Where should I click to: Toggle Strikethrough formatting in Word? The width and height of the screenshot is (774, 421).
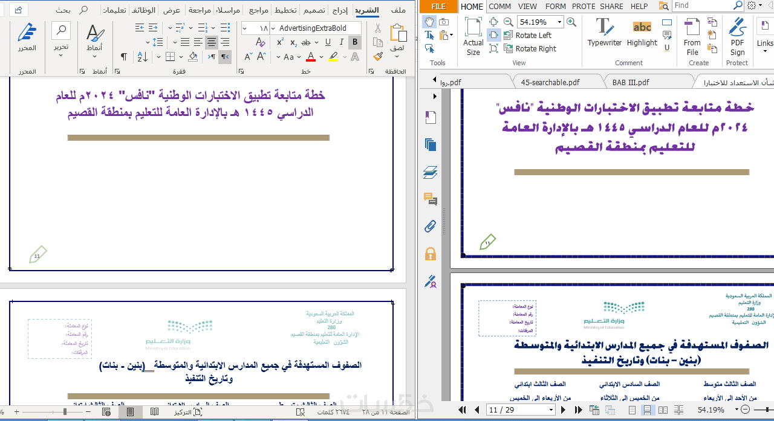click(x=307, y=42)
